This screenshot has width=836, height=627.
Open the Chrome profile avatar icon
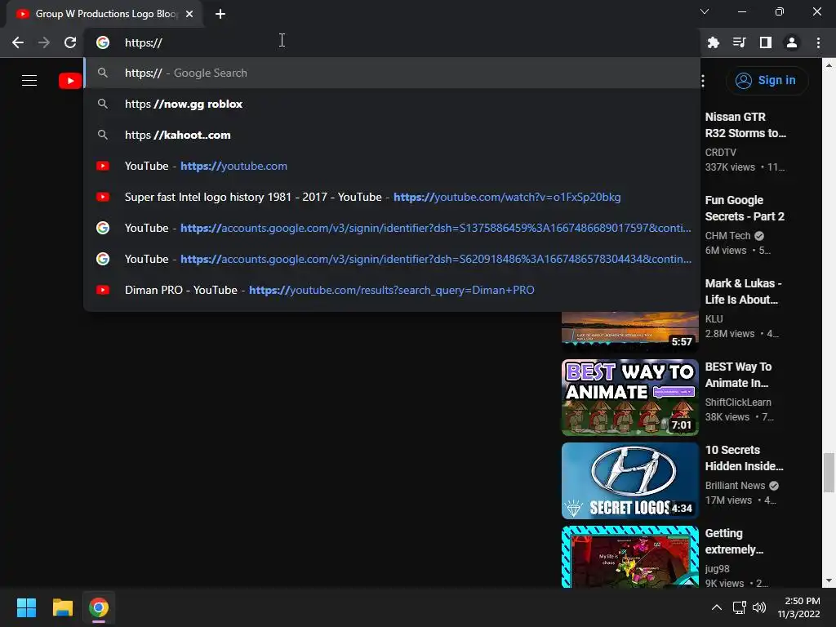click(x=792, y=42)
